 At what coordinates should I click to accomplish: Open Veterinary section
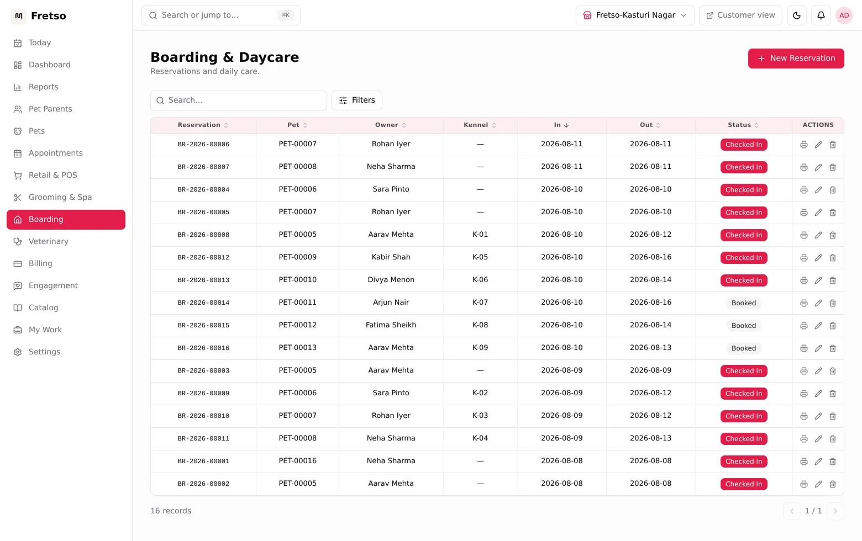(x=66, y=242)
